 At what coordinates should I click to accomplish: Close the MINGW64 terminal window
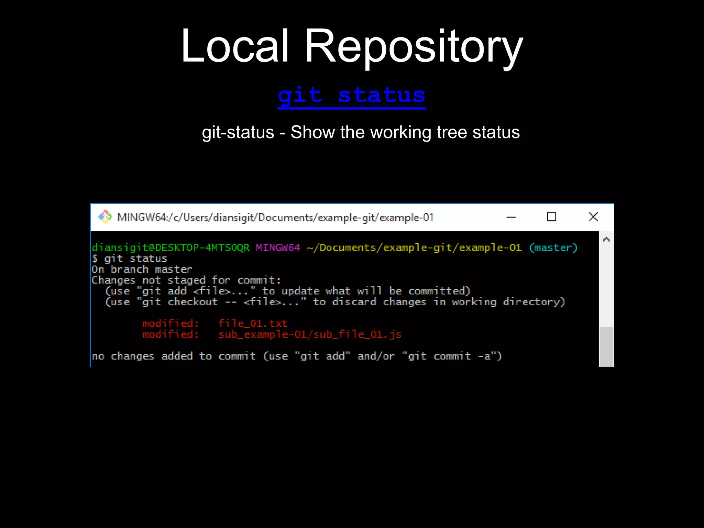point(593,217)
